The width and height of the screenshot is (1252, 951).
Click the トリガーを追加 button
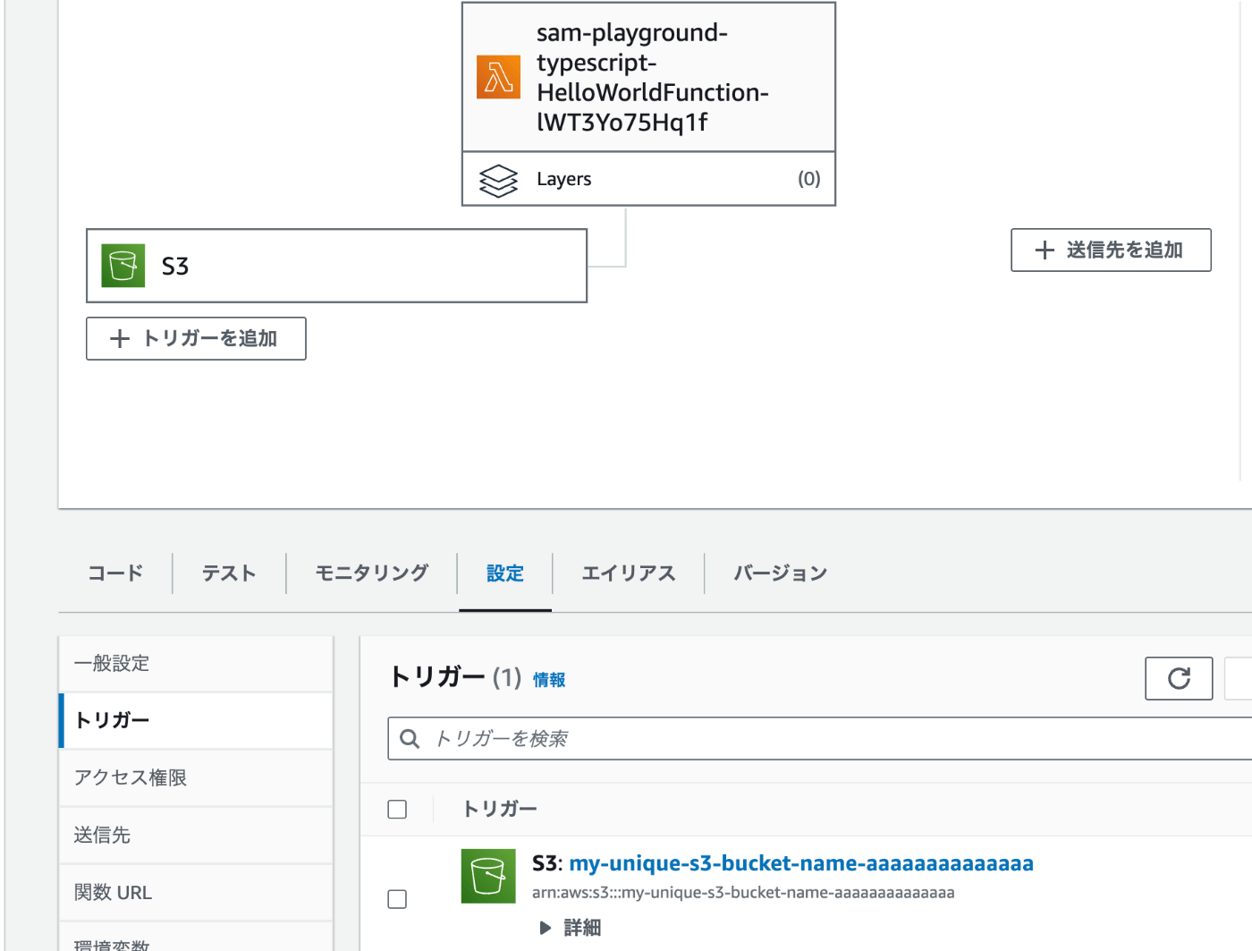coord(196,338)
